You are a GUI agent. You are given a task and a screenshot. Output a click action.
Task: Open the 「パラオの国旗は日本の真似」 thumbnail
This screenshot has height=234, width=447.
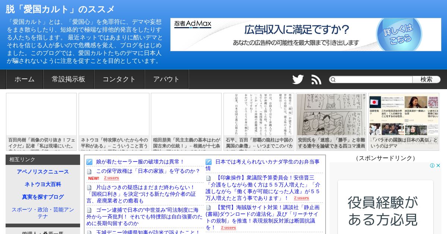coord(404,121)
